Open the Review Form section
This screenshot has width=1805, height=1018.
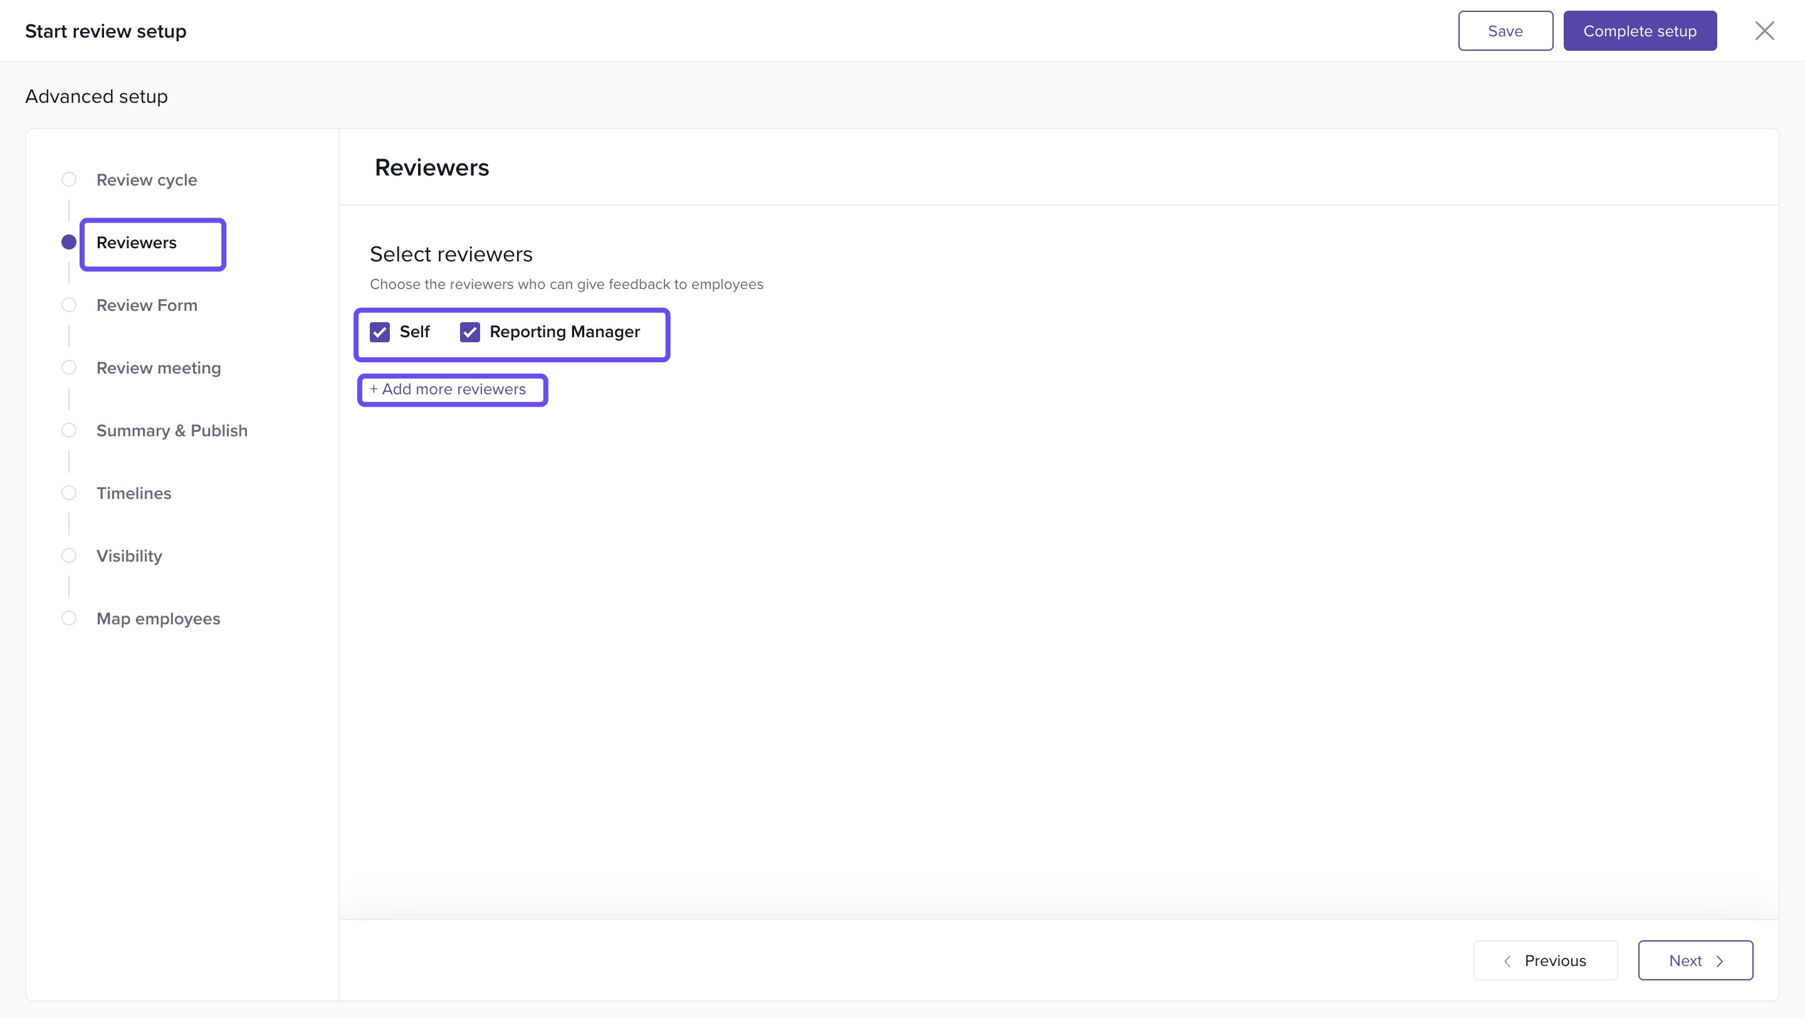147,305
